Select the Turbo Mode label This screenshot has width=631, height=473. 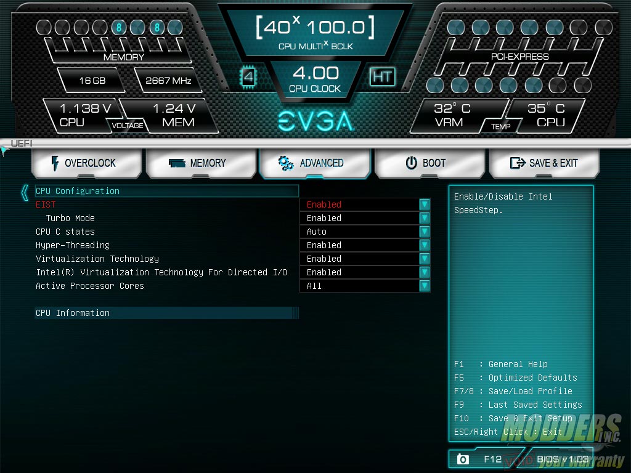pos(70,218)
